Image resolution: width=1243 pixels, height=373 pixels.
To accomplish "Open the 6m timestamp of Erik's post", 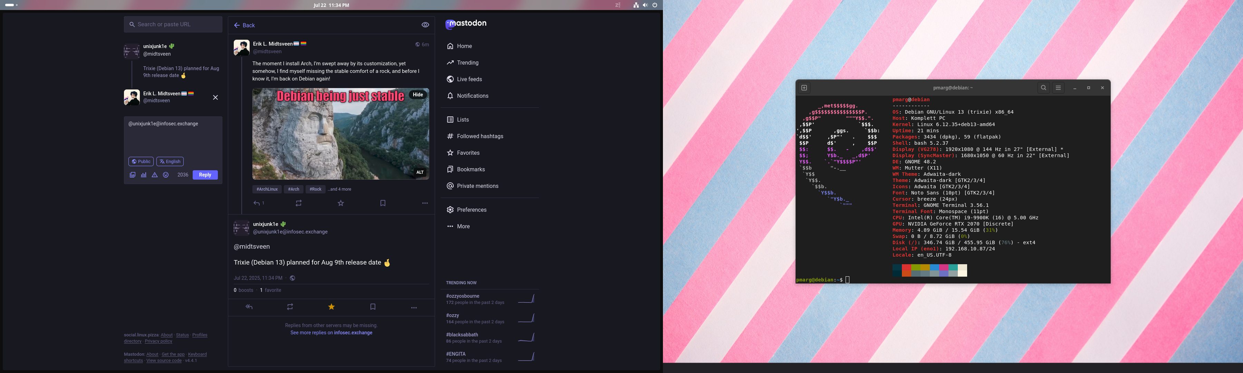I will pos(425,45).
